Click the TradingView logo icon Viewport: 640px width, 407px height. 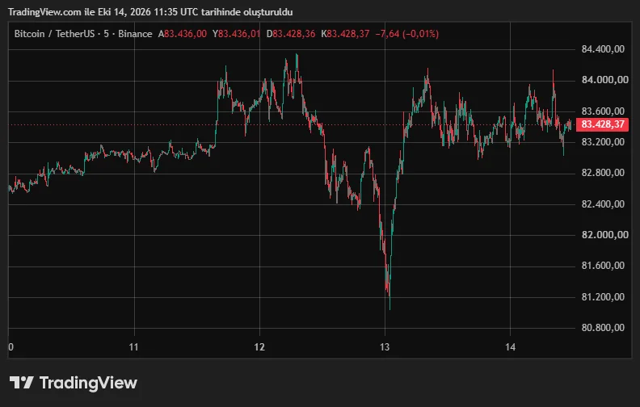[22, 383]
